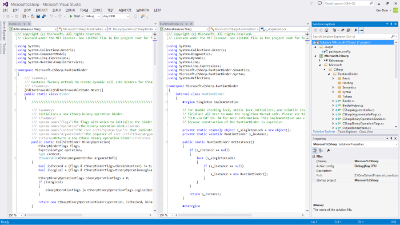Click the feedback speech bubble icon
The height and width of the screenshot is (225, 400).
pyautogui.click(x=319, y=3)
